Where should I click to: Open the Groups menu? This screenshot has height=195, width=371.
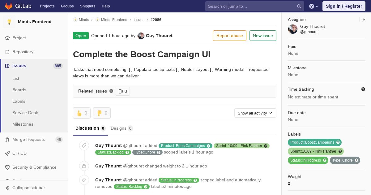(67, 6)
